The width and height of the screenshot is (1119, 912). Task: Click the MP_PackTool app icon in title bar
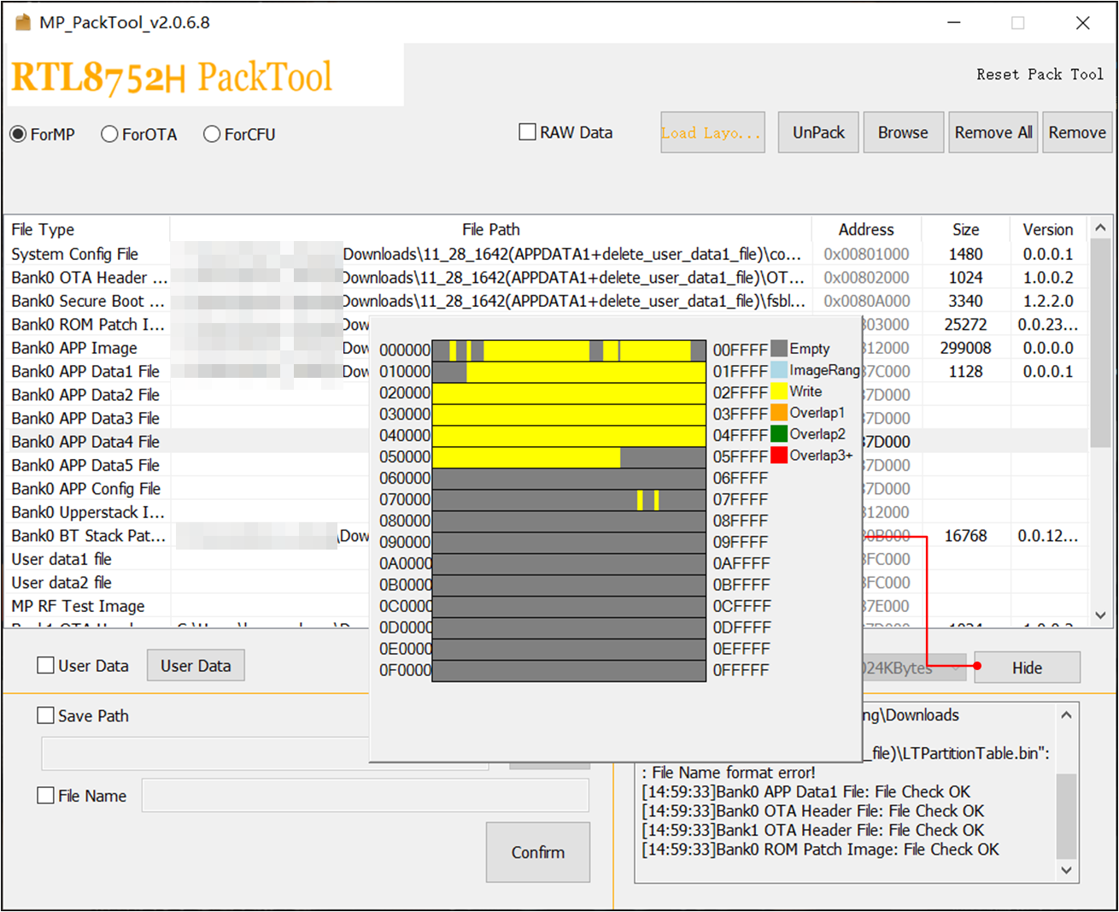point(23,22)
